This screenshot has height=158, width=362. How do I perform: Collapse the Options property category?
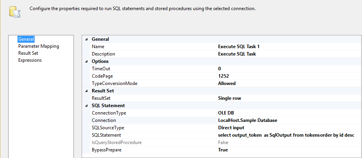pyautogui.click(x=86, y=61)
